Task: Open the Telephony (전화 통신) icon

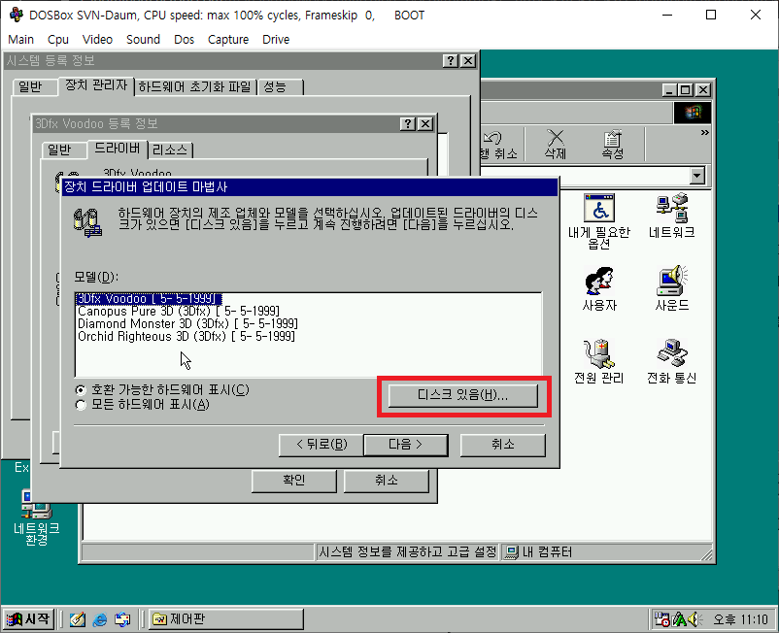Action: [x=672, y=361]
